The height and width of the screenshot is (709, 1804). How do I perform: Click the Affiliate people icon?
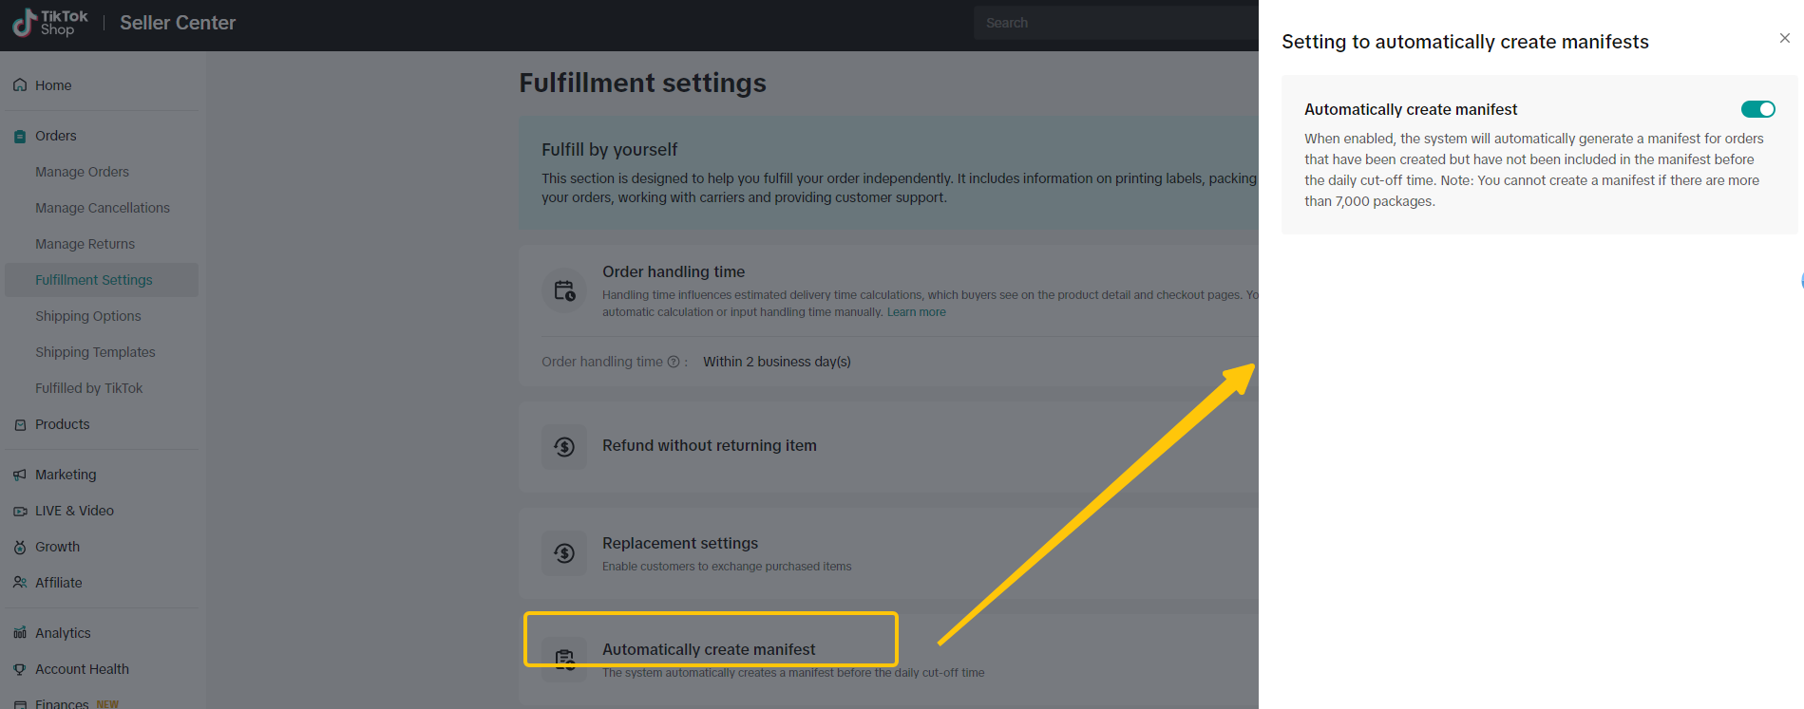[x=20, y=583]
